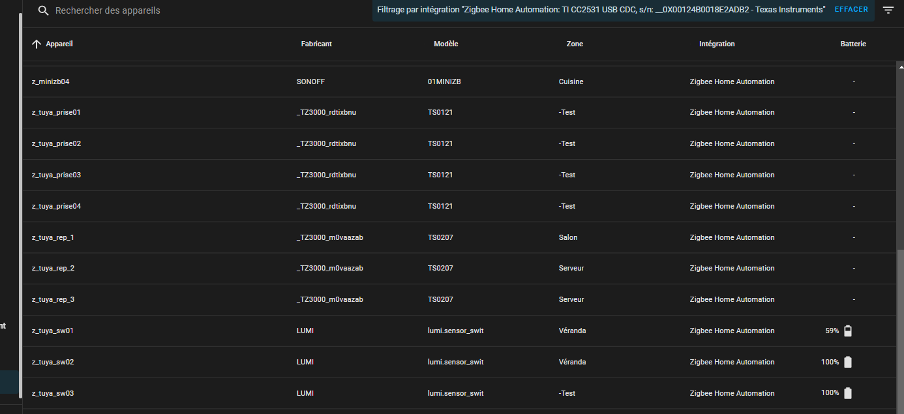This screenshot has width=904, height=414.
Task: Click TS0121 model in z_tuya_prise02 row
Action: coord(440,143)
